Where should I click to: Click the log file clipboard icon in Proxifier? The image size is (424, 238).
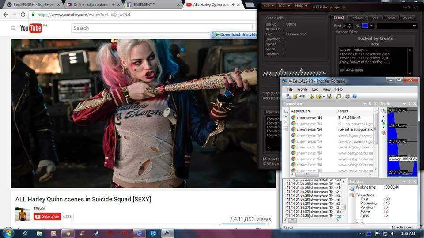338,97
